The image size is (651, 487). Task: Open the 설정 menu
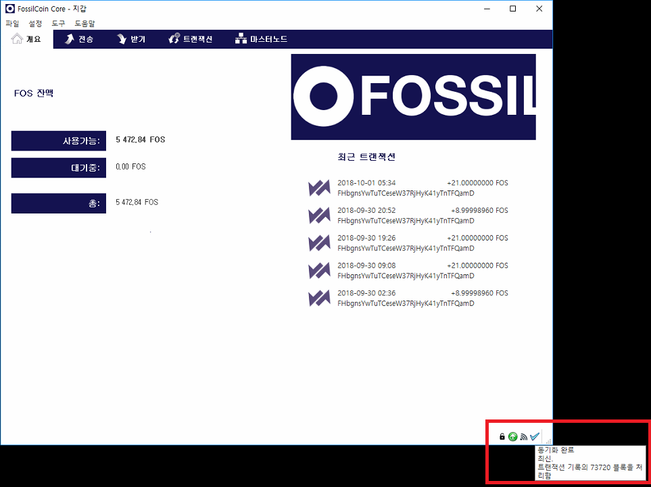coord(35,24)
